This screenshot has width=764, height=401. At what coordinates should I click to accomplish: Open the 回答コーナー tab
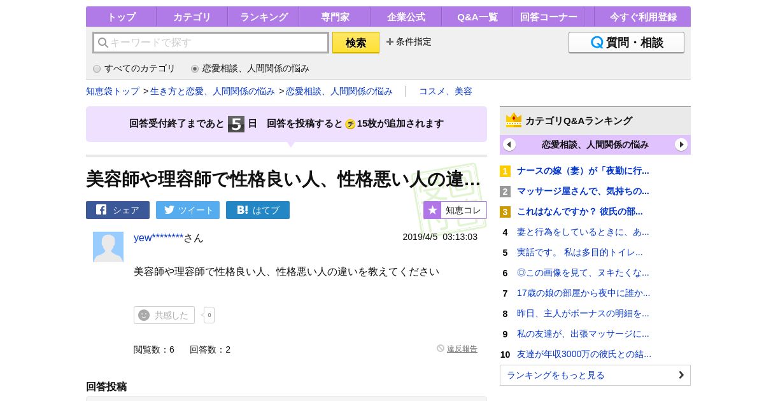click(x=549, y=17)
